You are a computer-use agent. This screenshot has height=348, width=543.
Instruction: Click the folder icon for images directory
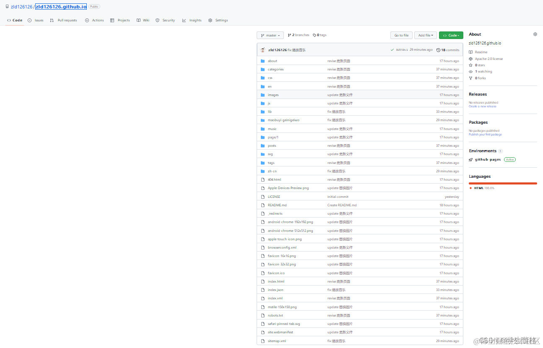click(x=262, y=95)
